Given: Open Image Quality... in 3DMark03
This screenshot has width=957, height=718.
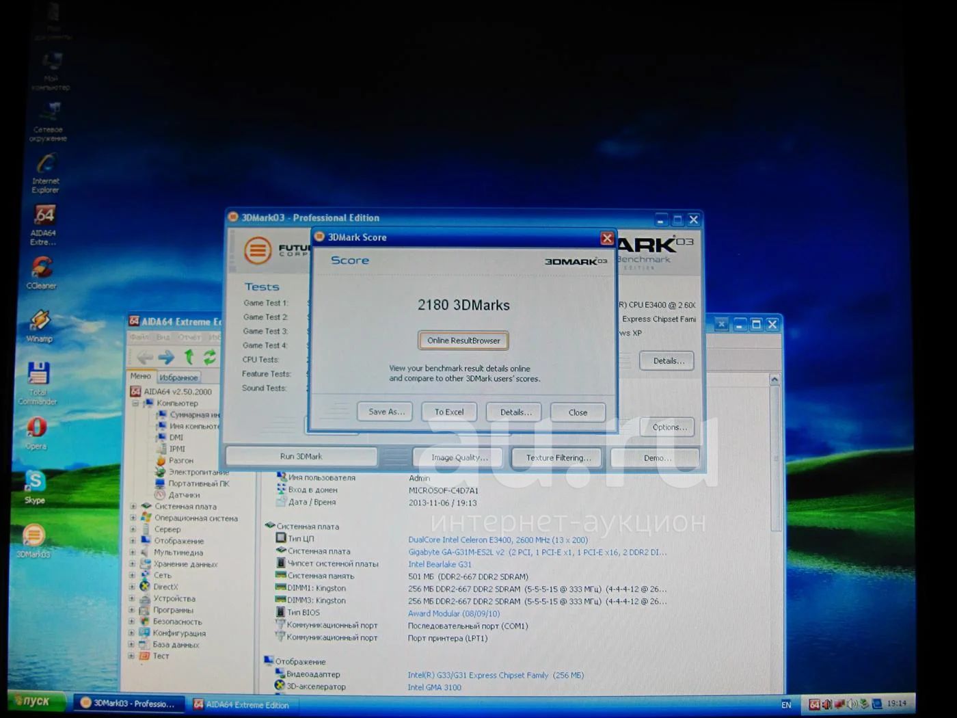Looking at the screenshot, I should (459, 457).
